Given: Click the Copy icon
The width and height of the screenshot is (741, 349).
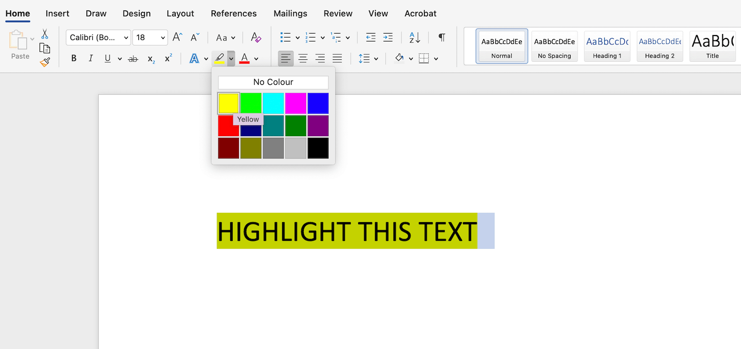Looking at the screenshot, I should (x=44, y=48).
